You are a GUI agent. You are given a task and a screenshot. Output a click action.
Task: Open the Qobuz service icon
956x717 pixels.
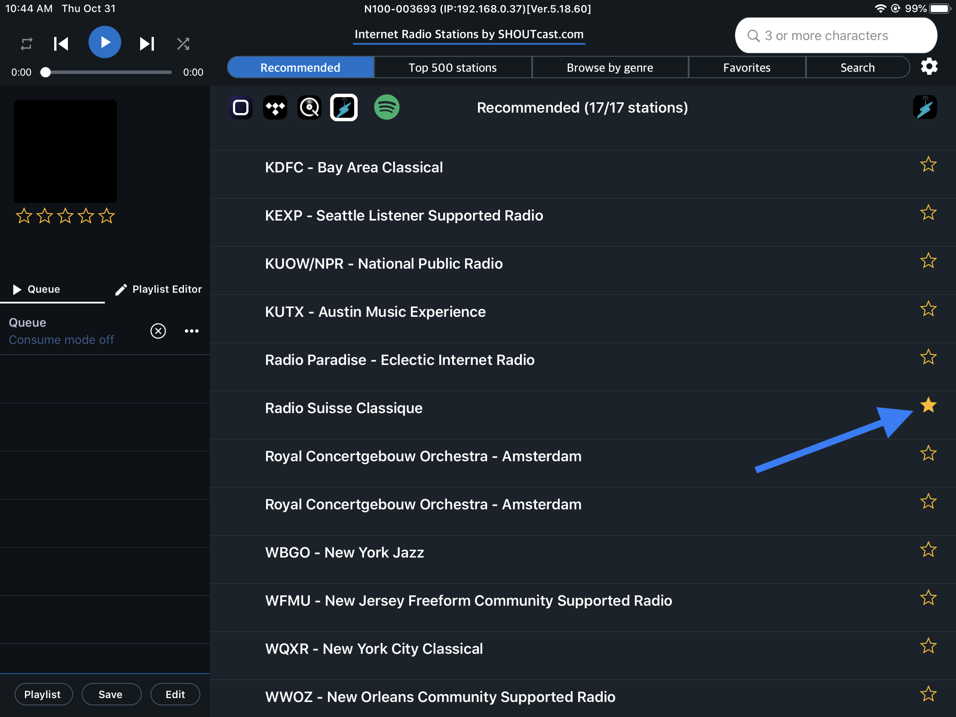[309, 107]
